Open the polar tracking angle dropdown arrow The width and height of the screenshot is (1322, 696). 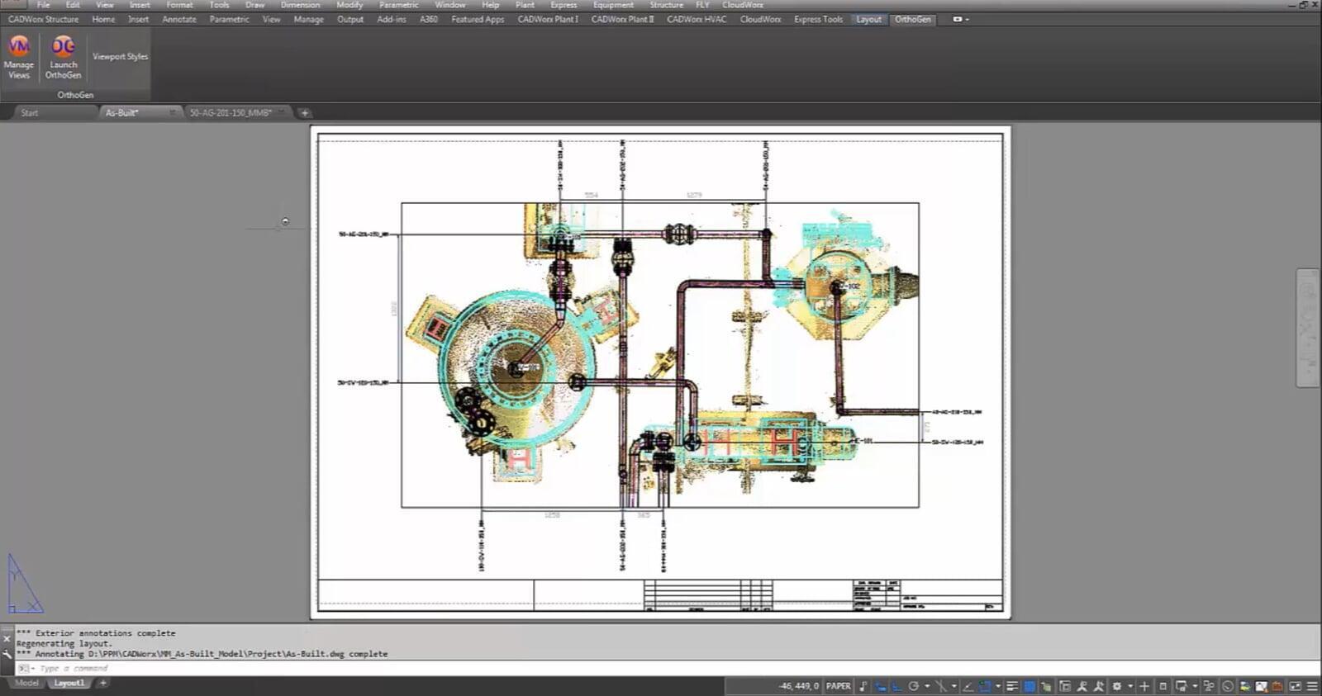point(927,686)
